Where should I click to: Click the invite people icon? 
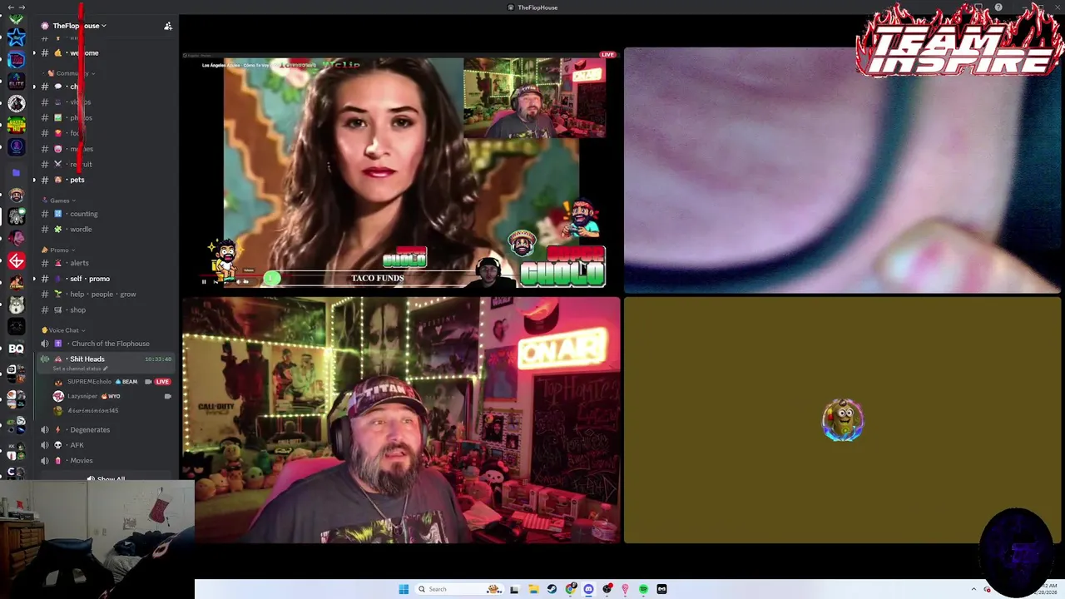click(x=168, y=26)
